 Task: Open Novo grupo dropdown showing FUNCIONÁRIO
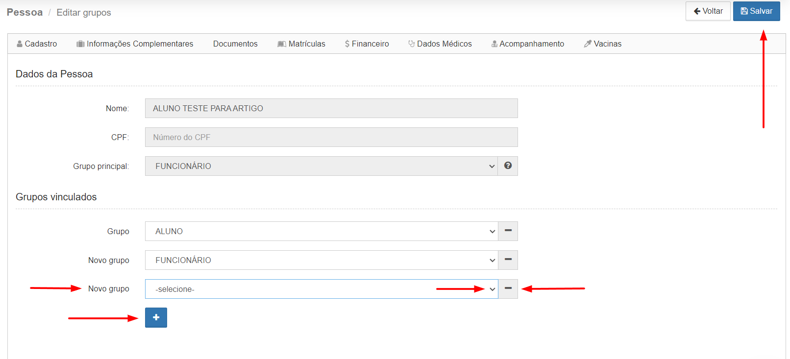click(x=321, y=260)
